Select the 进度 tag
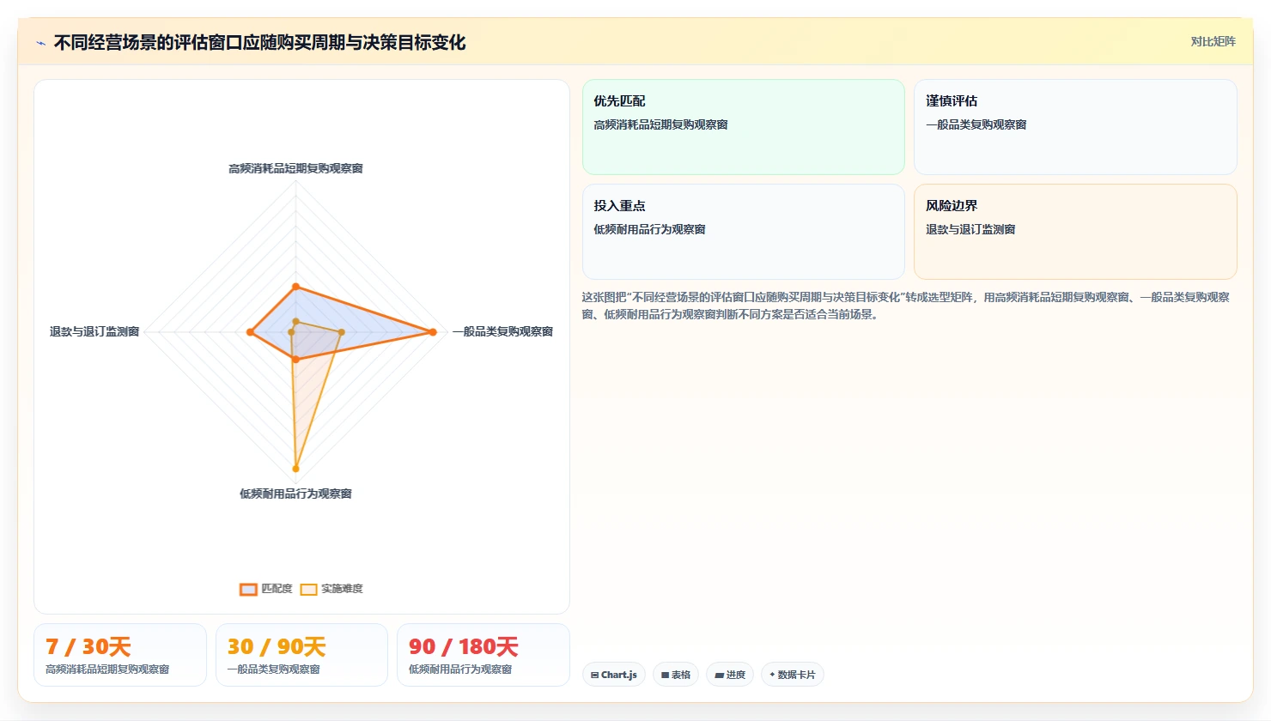This screenshot has height=721, width=1271. click(730, 675)
